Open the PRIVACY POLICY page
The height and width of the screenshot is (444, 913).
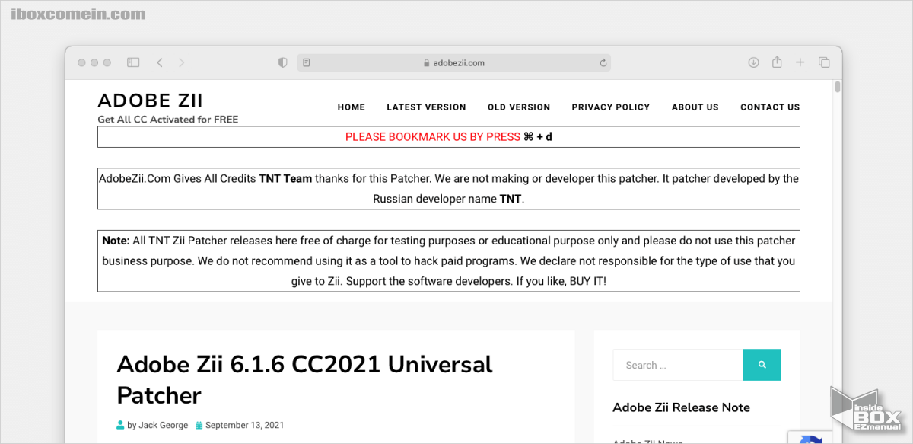(x=611, y=107)
